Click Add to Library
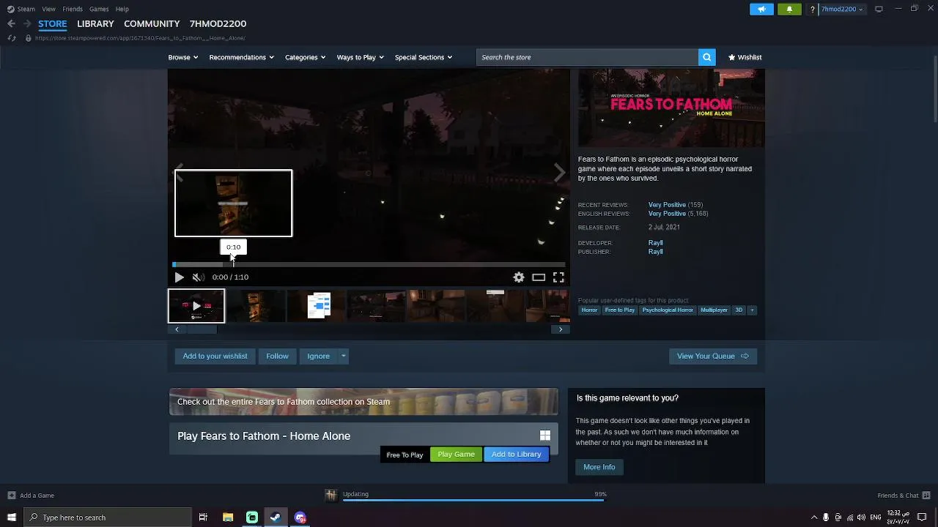Screen dimensions: 938x527 click(x=516, y=454)
